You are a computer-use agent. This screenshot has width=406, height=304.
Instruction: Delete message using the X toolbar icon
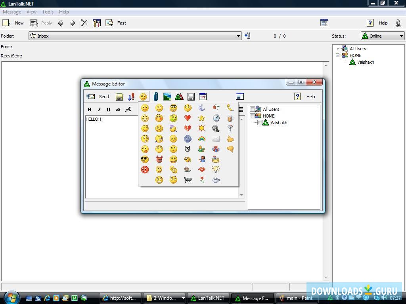click(84, 23)
